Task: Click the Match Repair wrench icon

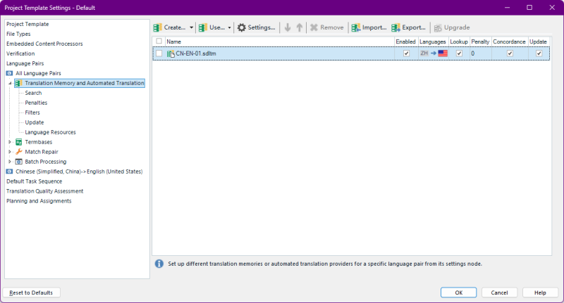Action: coord(18,152)
